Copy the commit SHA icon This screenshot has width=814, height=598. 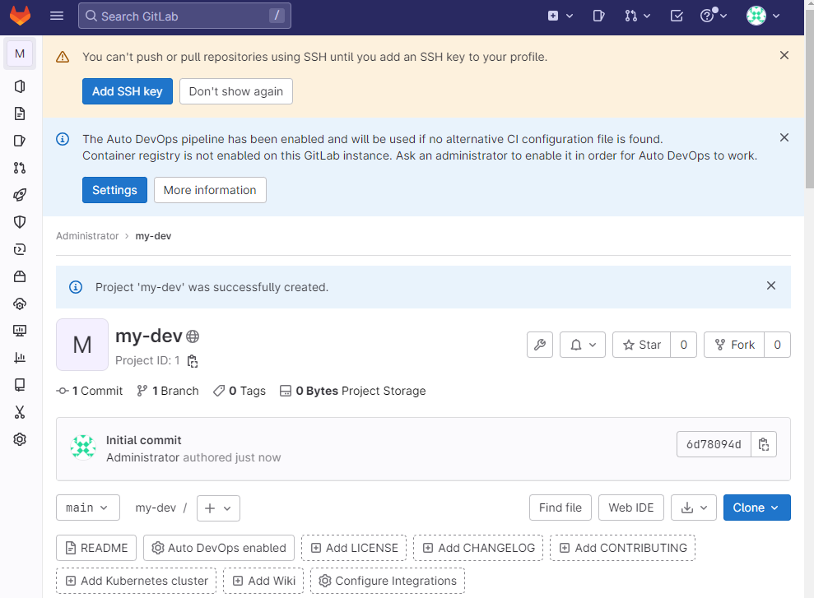764,444
